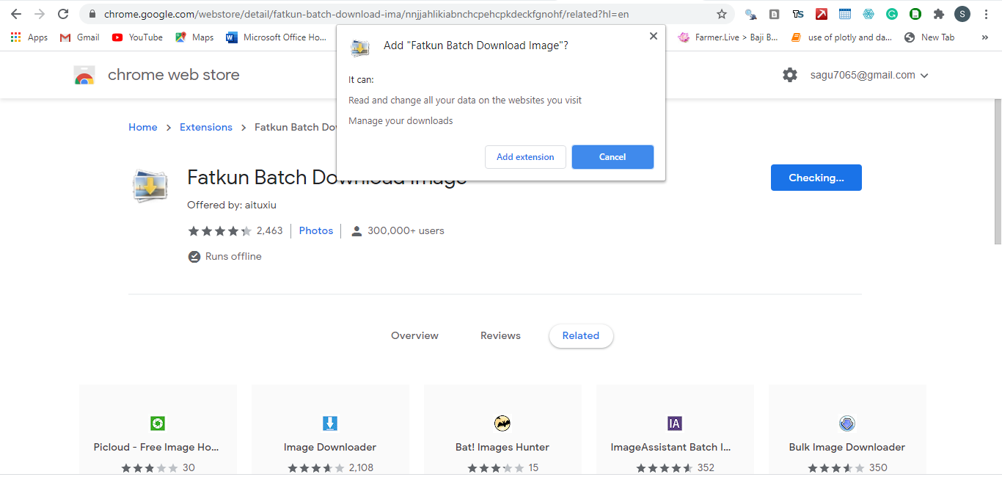Viewport: 1002px width, 477px height.
Task: Switch to the Overview tab
Action: 414,335
